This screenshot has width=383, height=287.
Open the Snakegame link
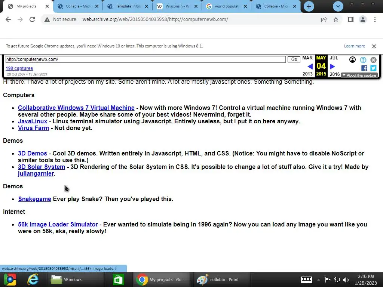[x=35, y=199]
